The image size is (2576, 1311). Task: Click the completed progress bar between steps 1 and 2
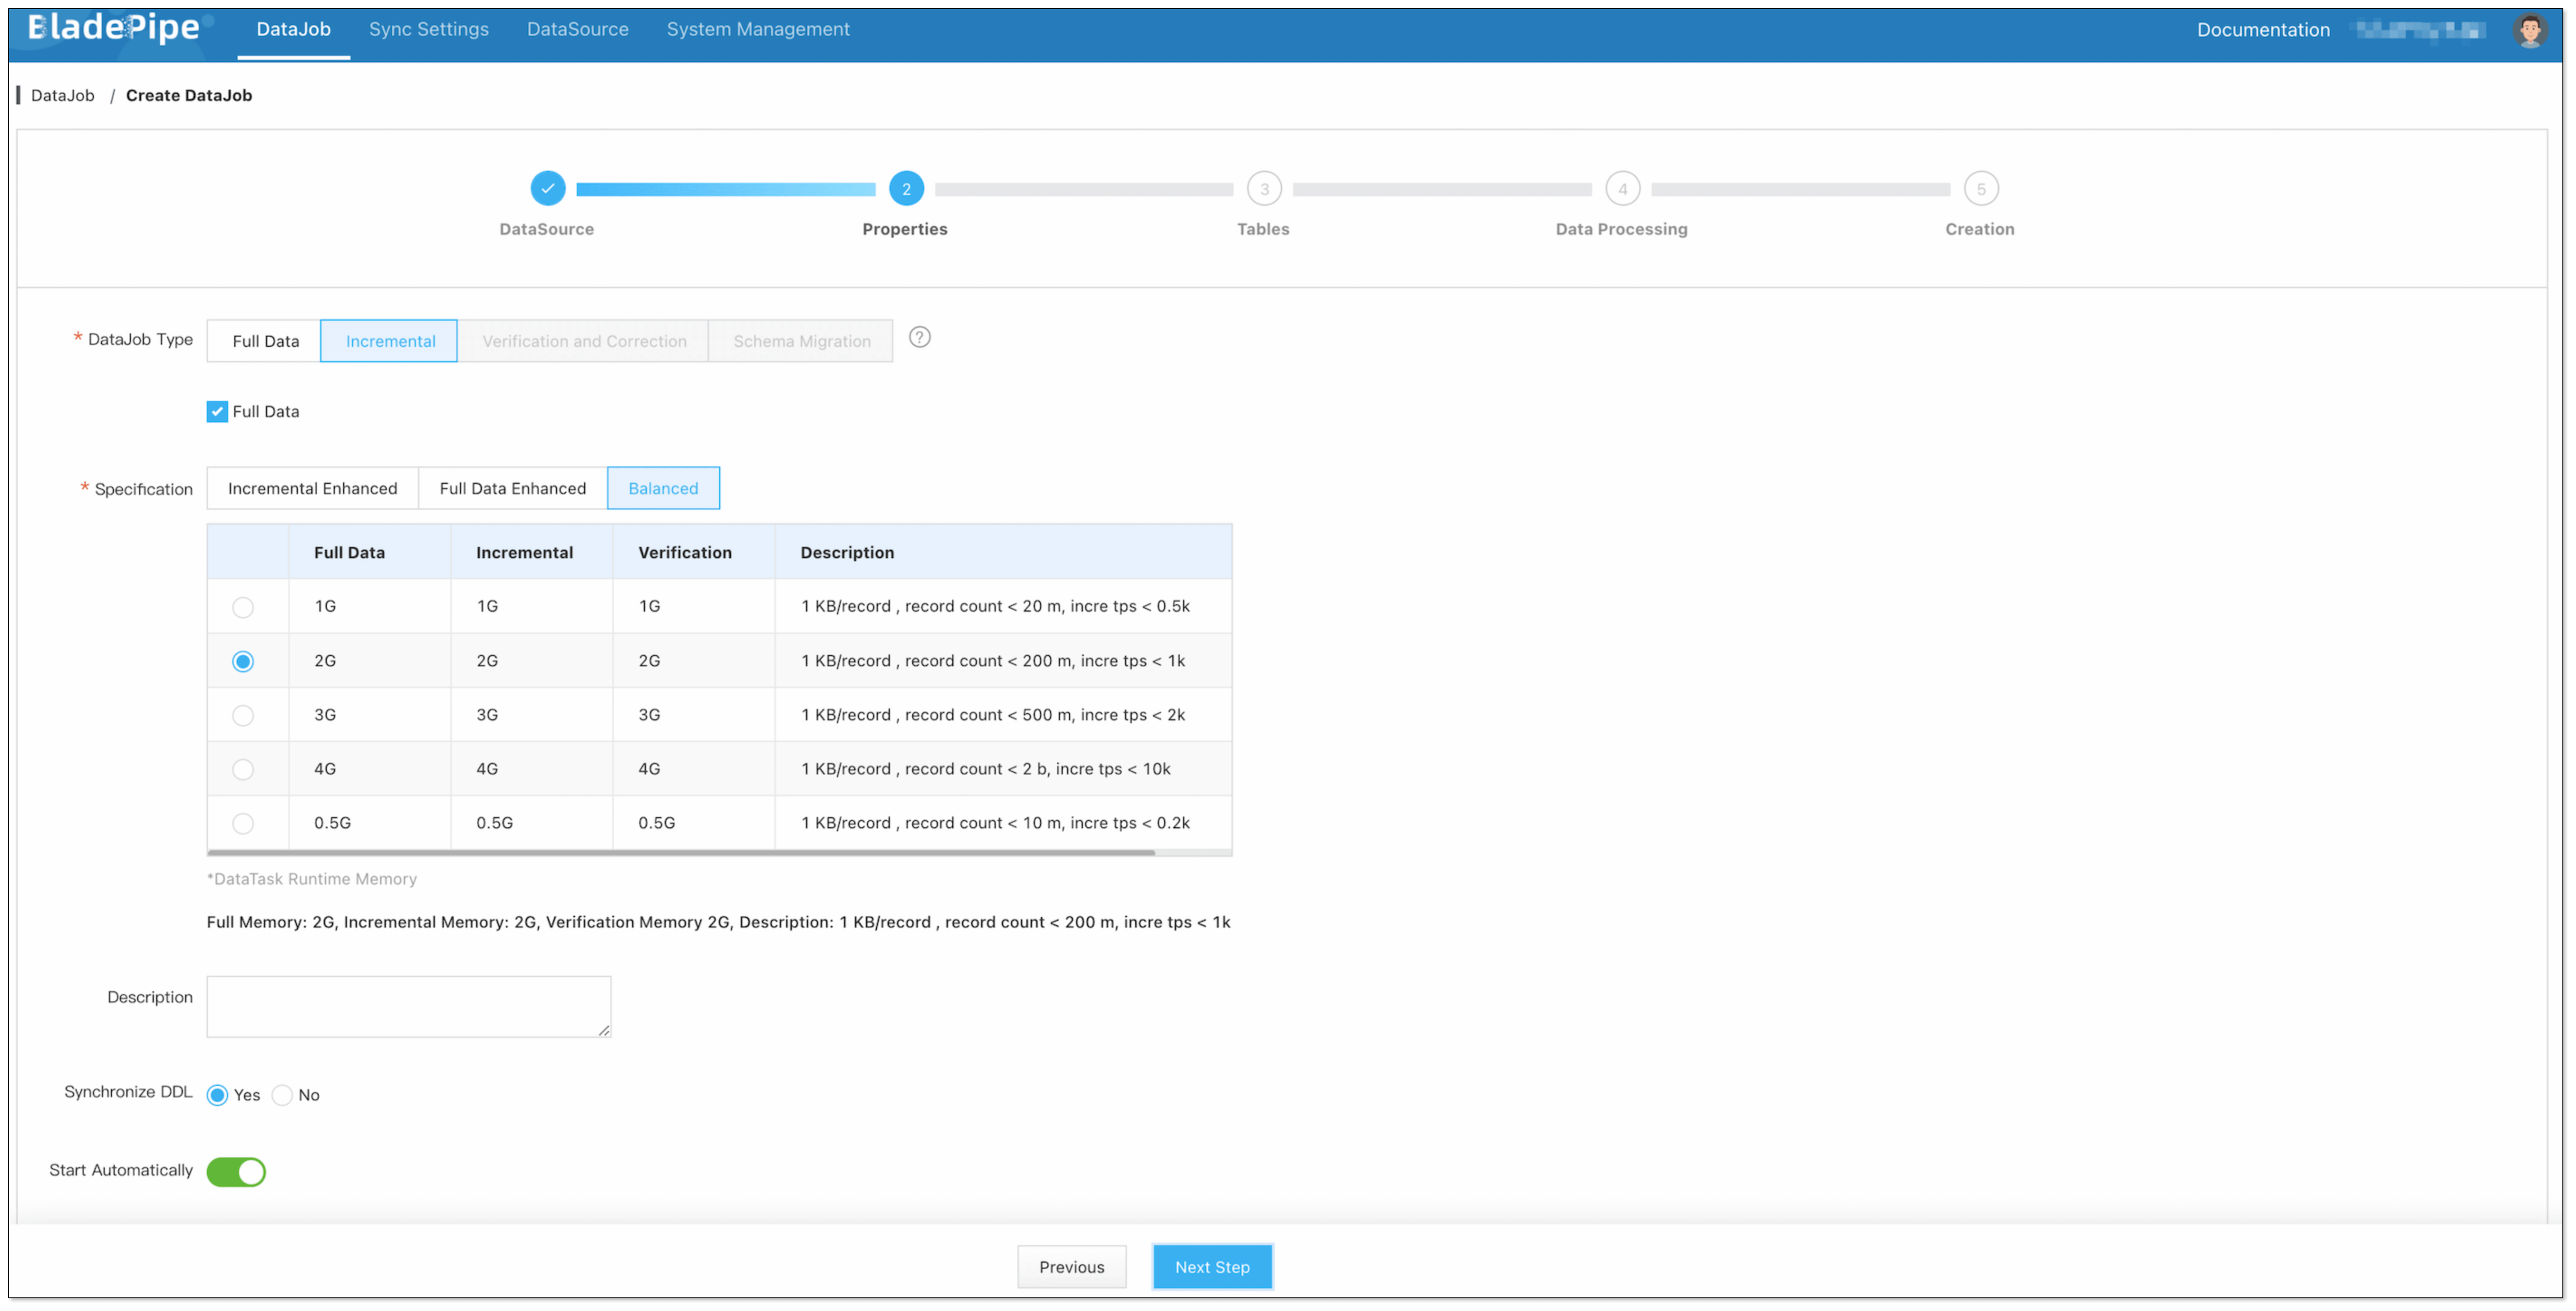726,189
